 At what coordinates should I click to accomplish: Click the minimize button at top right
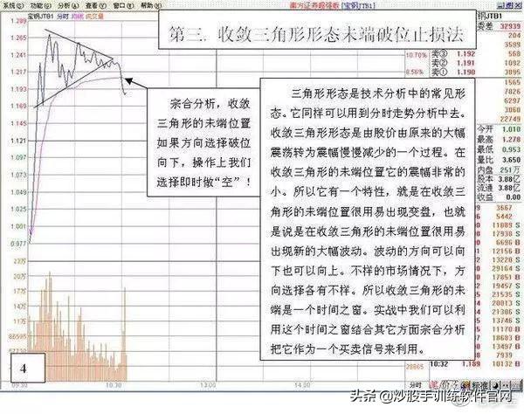click(500, 5)
